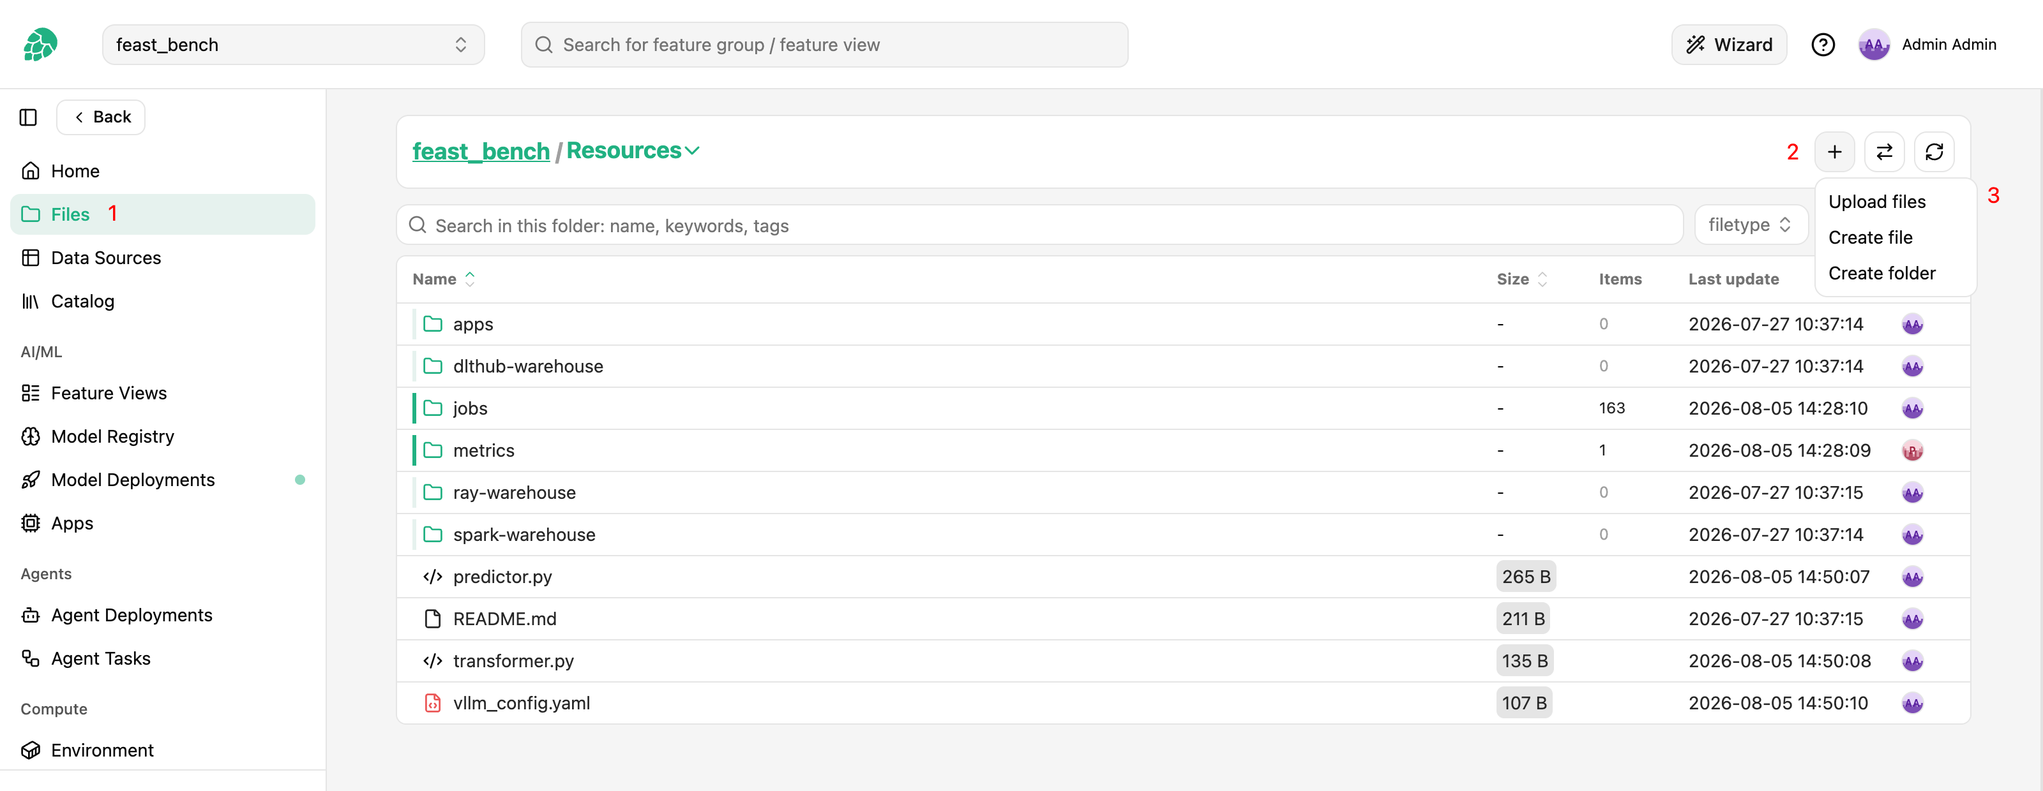Open the vllm_config.yaml file
This screenshot has width=2043, height=791.
click(x=521, y=702)
